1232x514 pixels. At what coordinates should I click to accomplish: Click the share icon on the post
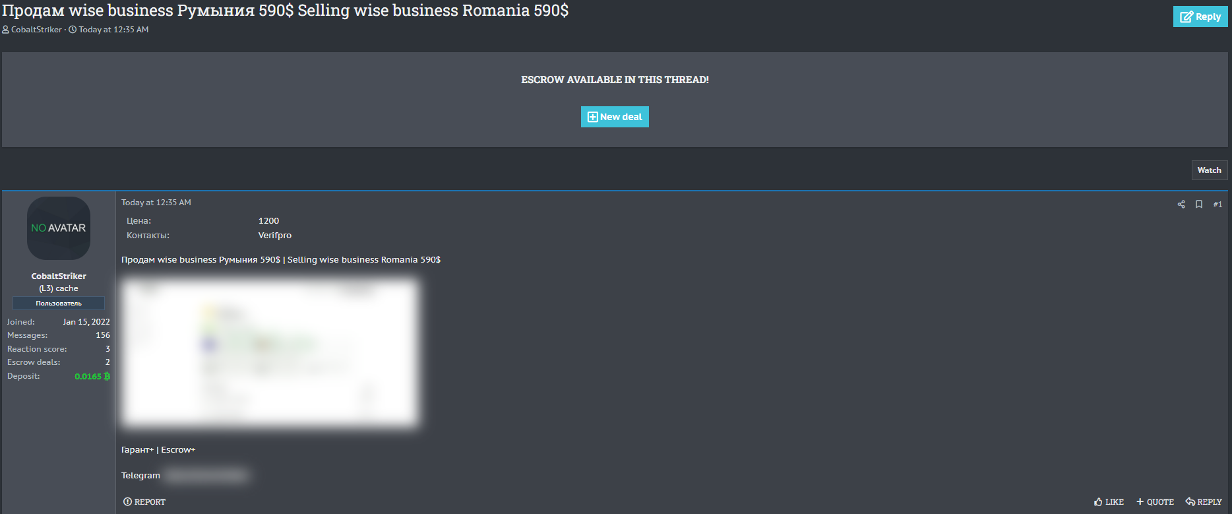[1181, 205]
